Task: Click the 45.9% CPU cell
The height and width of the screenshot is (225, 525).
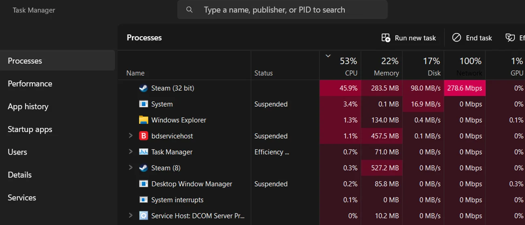Action: pos(340,88)
